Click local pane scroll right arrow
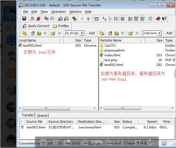176x148 pixels. coord(94,108)
